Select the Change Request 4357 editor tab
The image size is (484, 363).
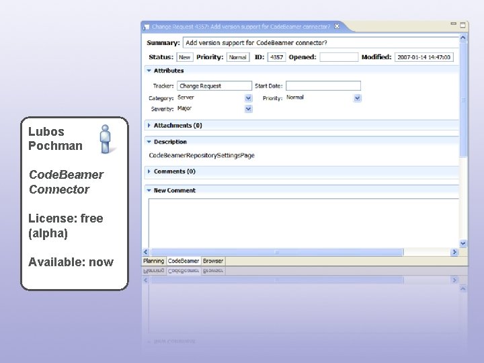pos(241,27)
